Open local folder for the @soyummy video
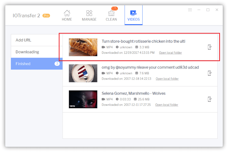 tap(167, 79)
